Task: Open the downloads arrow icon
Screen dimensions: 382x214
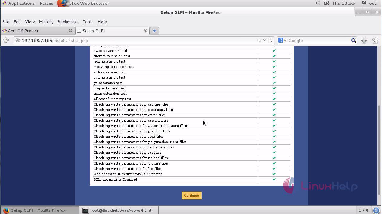Action: (364, 41)
